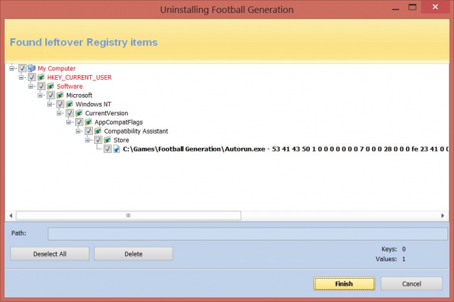The height and width of the screenshot is (302, 454).
Task: Select the Software label in tree
Action: pos(69,86)
